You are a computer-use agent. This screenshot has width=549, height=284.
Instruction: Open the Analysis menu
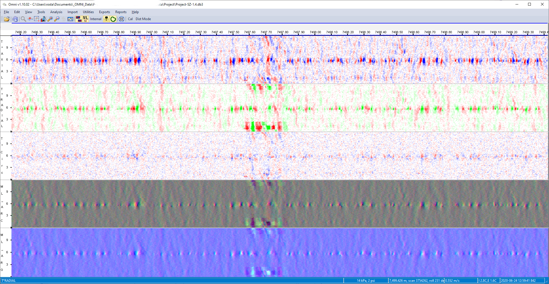(x=56, y=12)
